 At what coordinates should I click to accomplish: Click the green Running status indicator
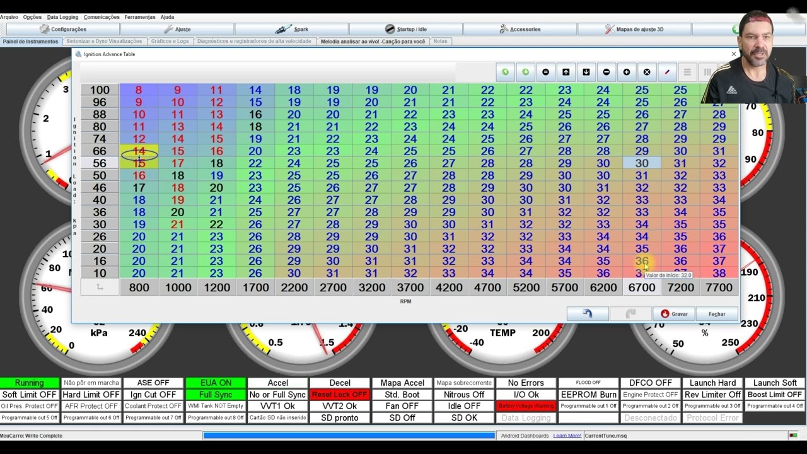29,383
